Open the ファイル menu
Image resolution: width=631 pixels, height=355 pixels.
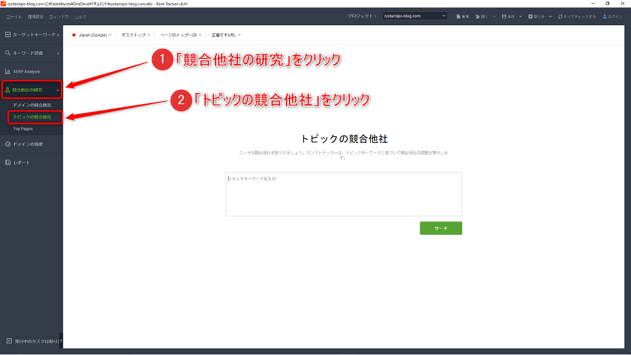(14, 17)
